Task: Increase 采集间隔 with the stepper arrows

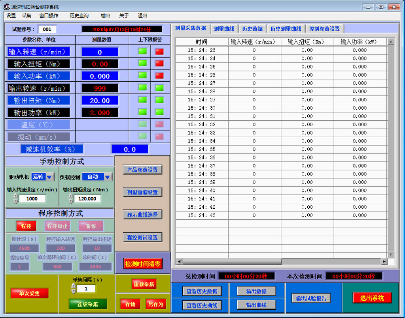Action: (x=73, y=286)
